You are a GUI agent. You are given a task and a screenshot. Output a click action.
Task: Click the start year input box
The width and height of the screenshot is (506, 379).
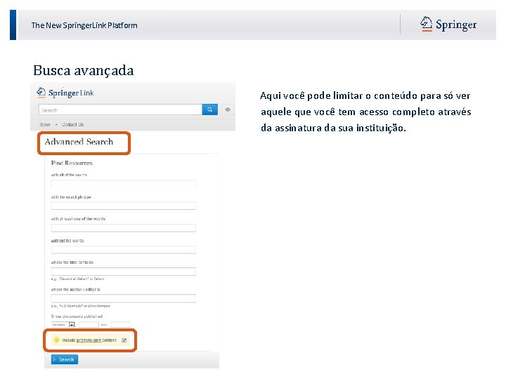89,324
